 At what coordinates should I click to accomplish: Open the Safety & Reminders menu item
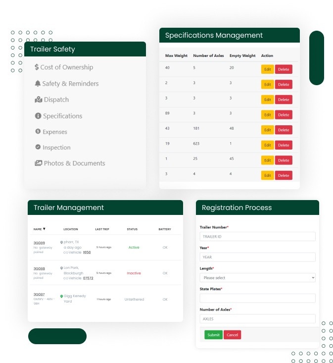click(70, 84)
